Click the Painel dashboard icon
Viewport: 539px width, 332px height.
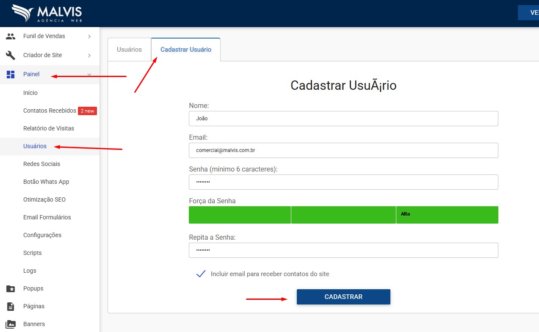click(11, 75)
